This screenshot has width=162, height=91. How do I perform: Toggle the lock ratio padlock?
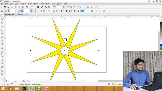[38, 11]
